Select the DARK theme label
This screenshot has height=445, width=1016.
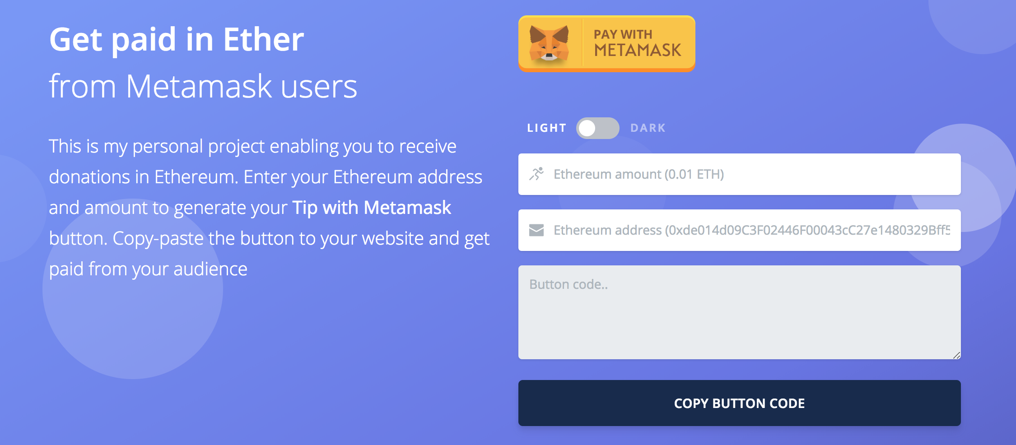tap(648, 128)
